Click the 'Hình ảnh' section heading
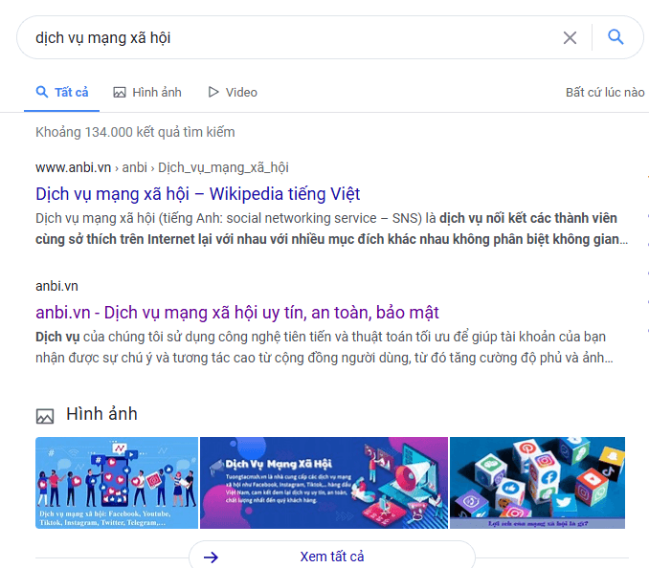The width and height of the screenshot is (649, 568). click(x=101, y=414)
